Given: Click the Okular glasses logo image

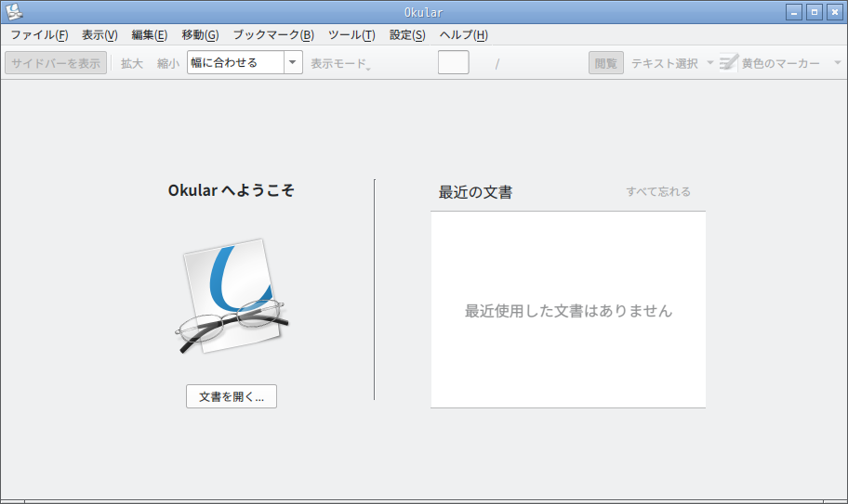Looking at the screenshot, I should point(232,296).
